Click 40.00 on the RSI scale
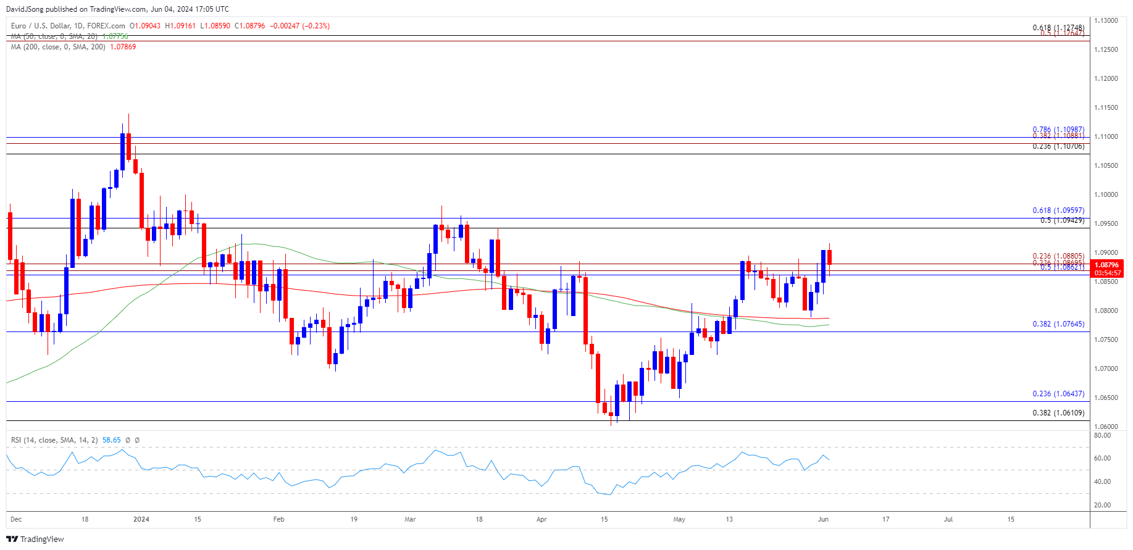The image size is (1133, 550). [1102, 481]
